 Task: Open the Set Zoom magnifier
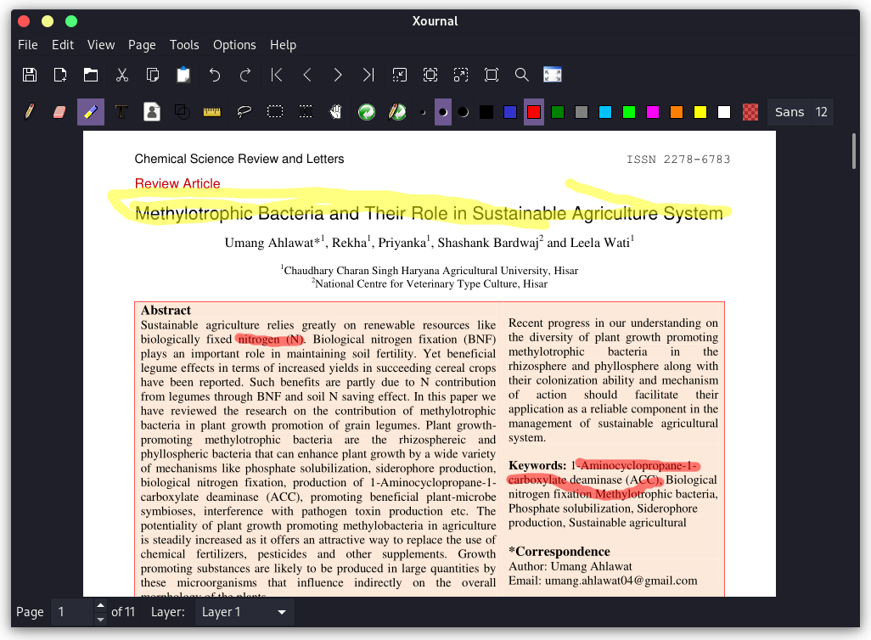pos(521,75)
